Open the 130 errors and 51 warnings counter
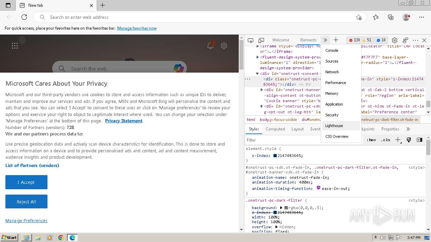The image size is (431, 242). click(x=360, y=40)
